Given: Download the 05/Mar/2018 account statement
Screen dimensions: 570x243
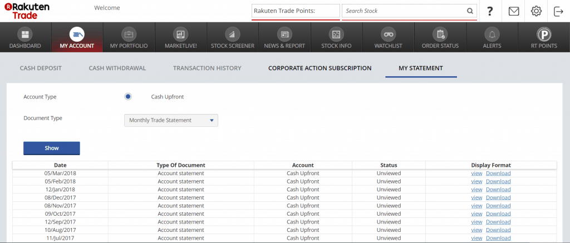Looking at the screenshot, I should tap(498, 173).
